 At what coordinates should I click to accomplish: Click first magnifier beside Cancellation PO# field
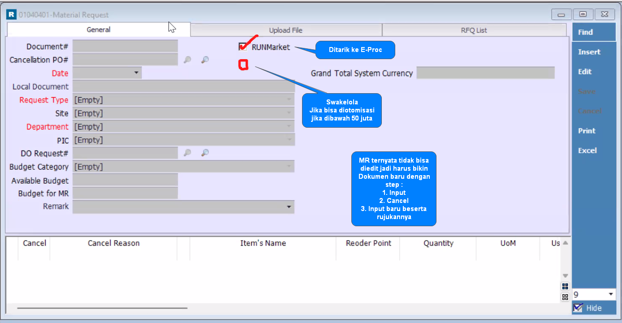tap(188, 60)
